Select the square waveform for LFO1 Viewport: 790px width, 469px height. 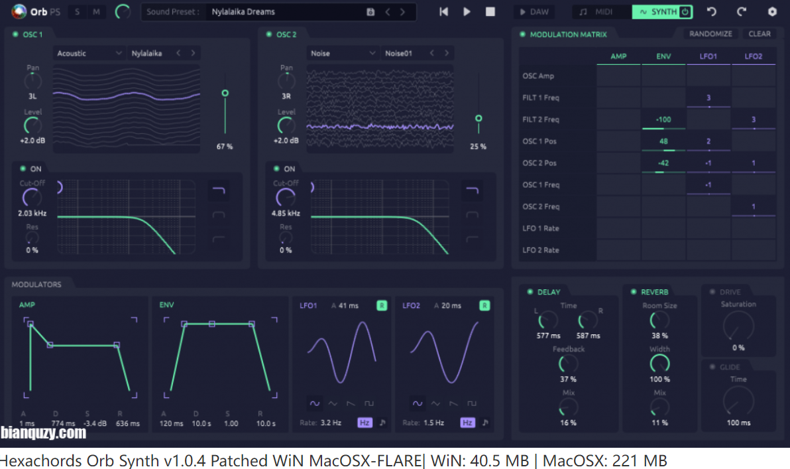point(369,403)
